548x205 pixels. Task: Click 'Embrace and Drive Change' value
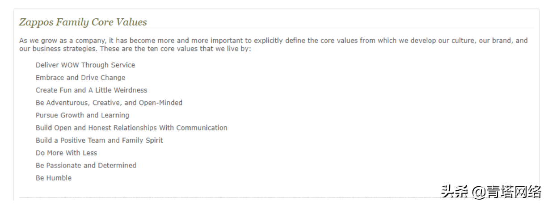pyautogui.click(x=80, y=78)
